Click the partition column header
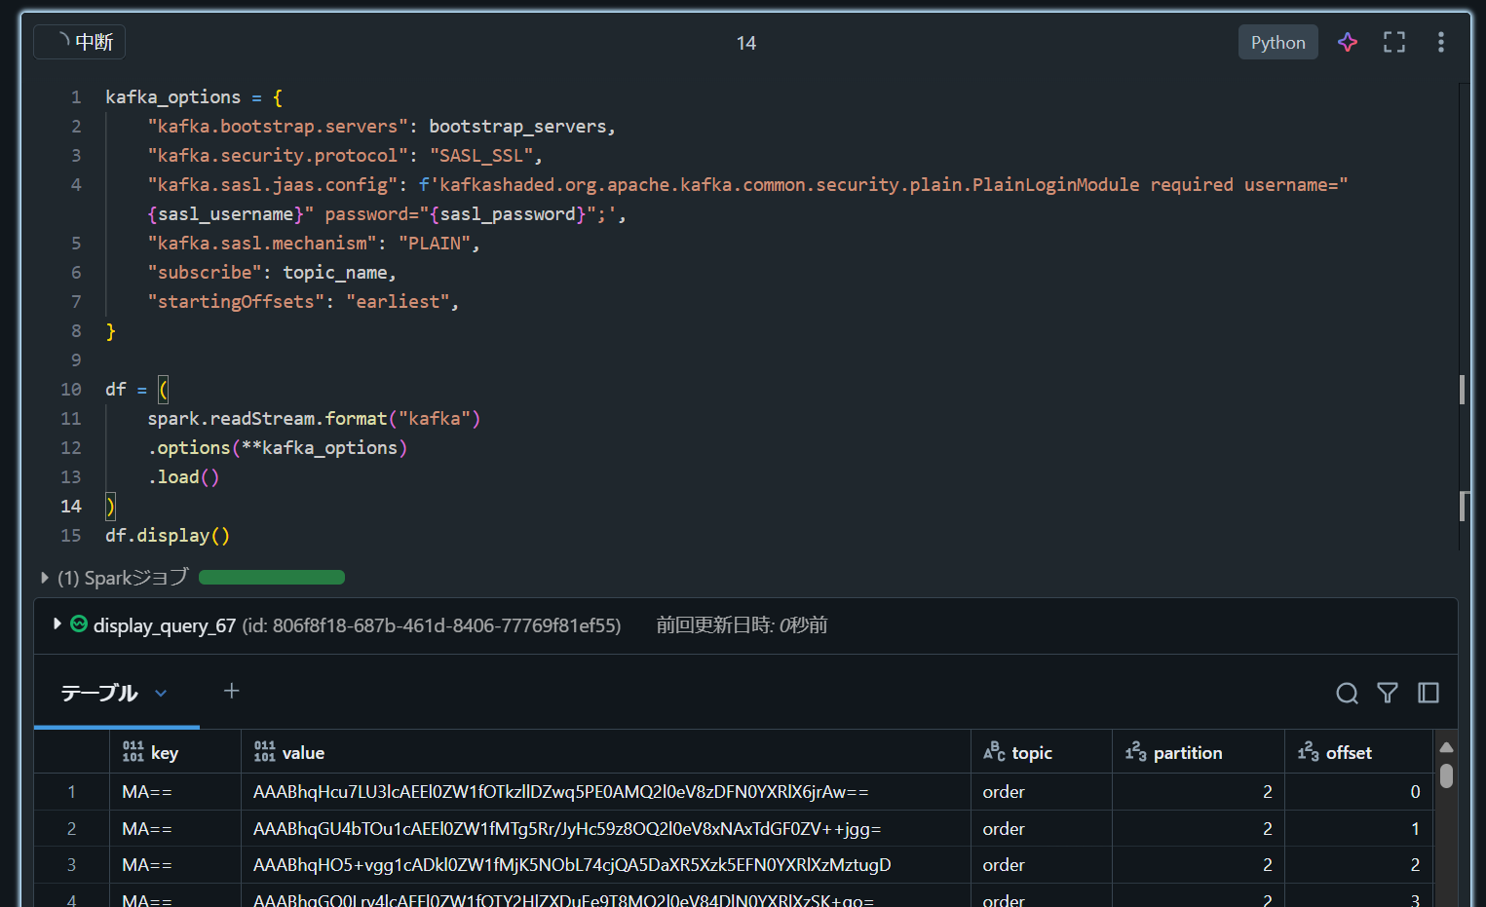Viewport: 1486px width, 907px height. [x=1198, y=752]
